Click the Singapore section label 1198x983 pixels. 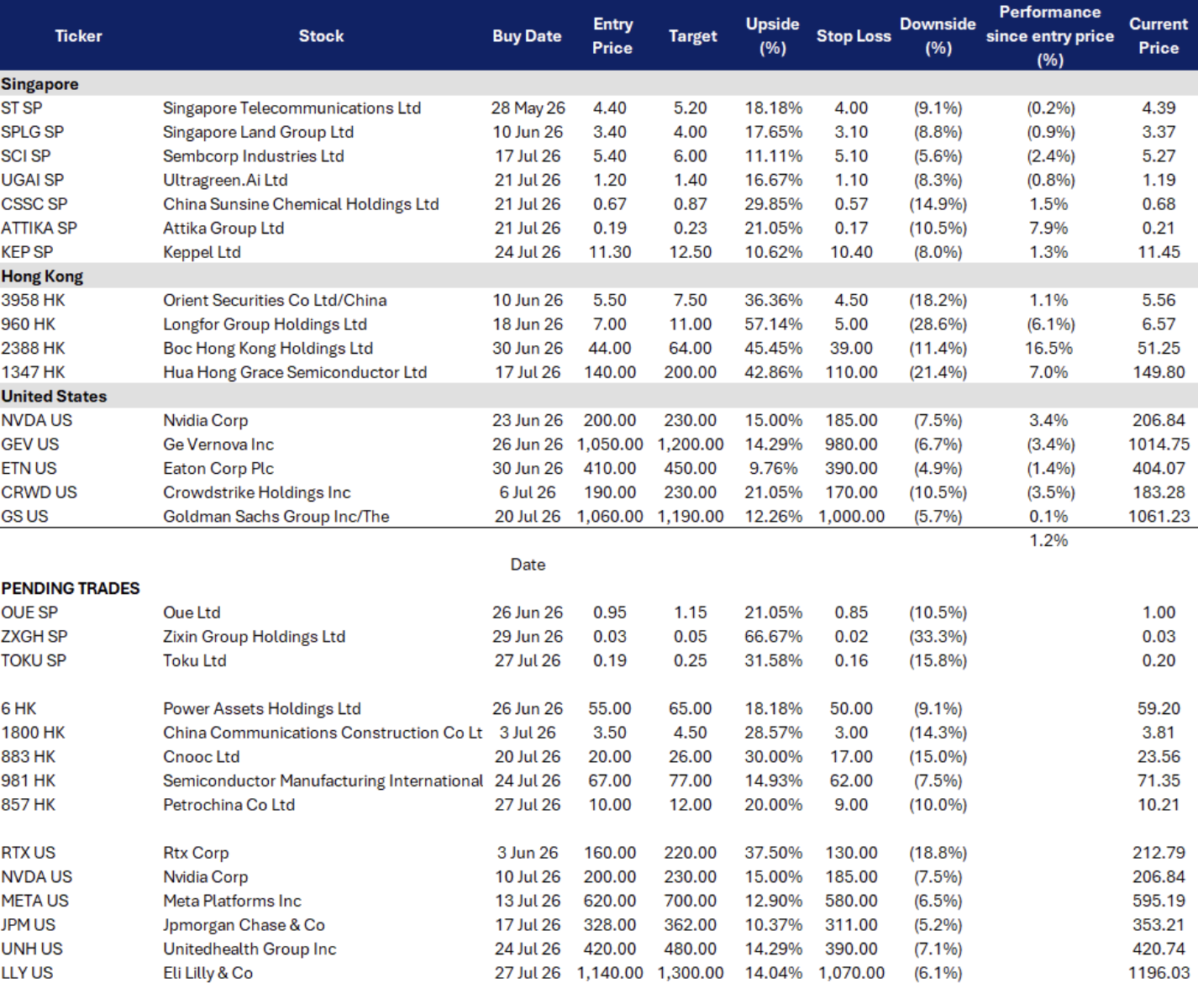pos(39,84)
